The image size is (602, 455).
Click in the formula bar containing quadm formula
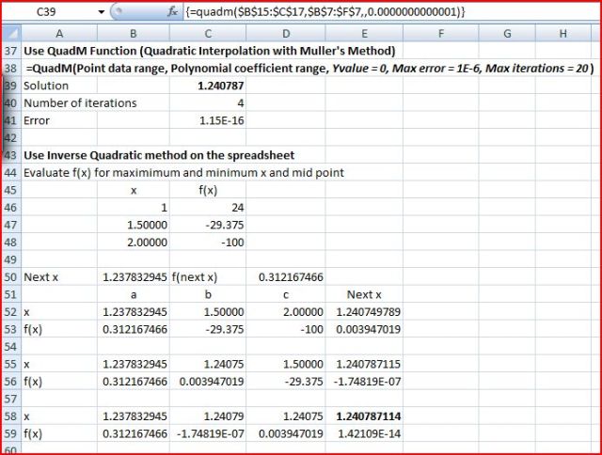376,10
